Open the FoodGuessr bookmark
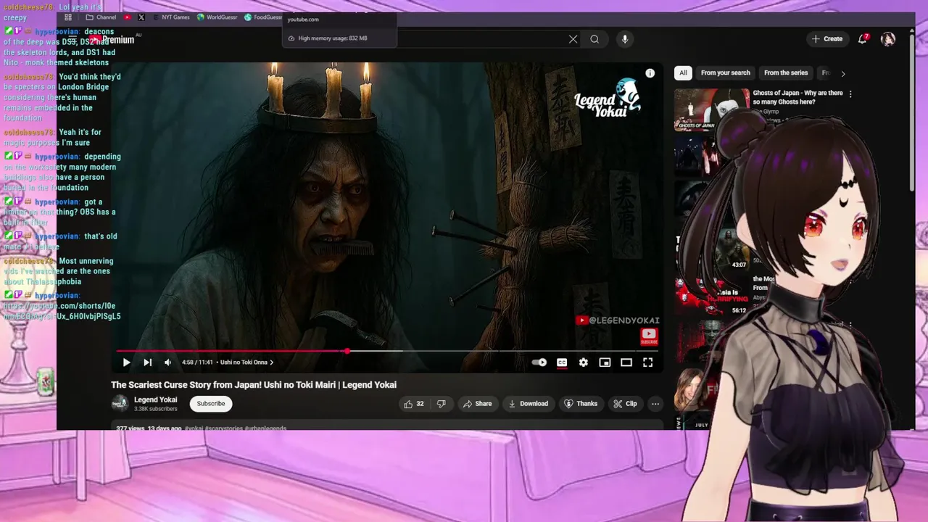The width and height of the screenshot is (928, 522). click(x=263, y=17)
